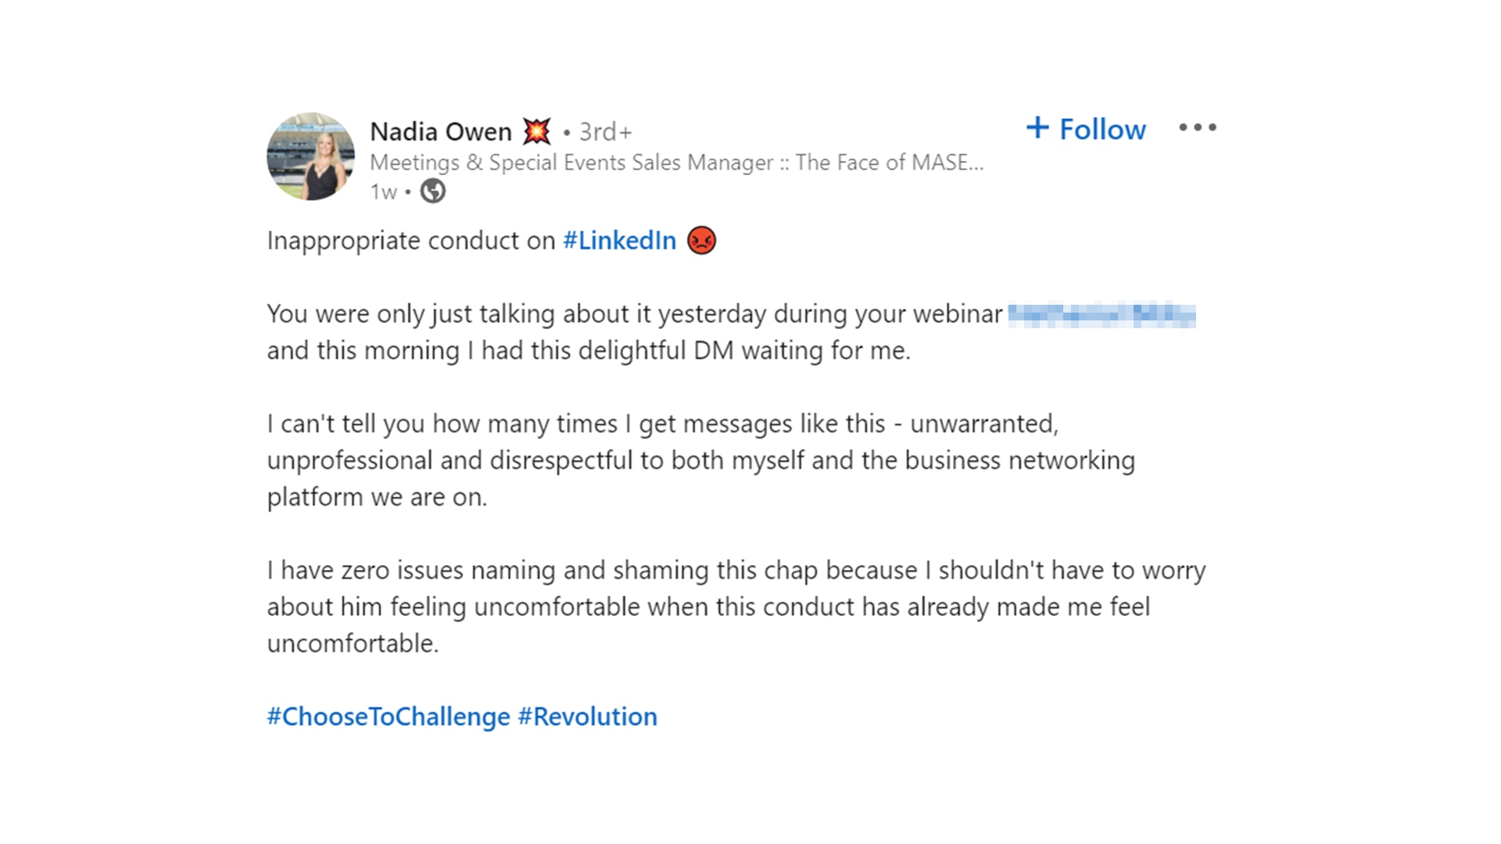Click the plus icon beside Follow
The image size is (1501, 844).
tap(1037, 127)
